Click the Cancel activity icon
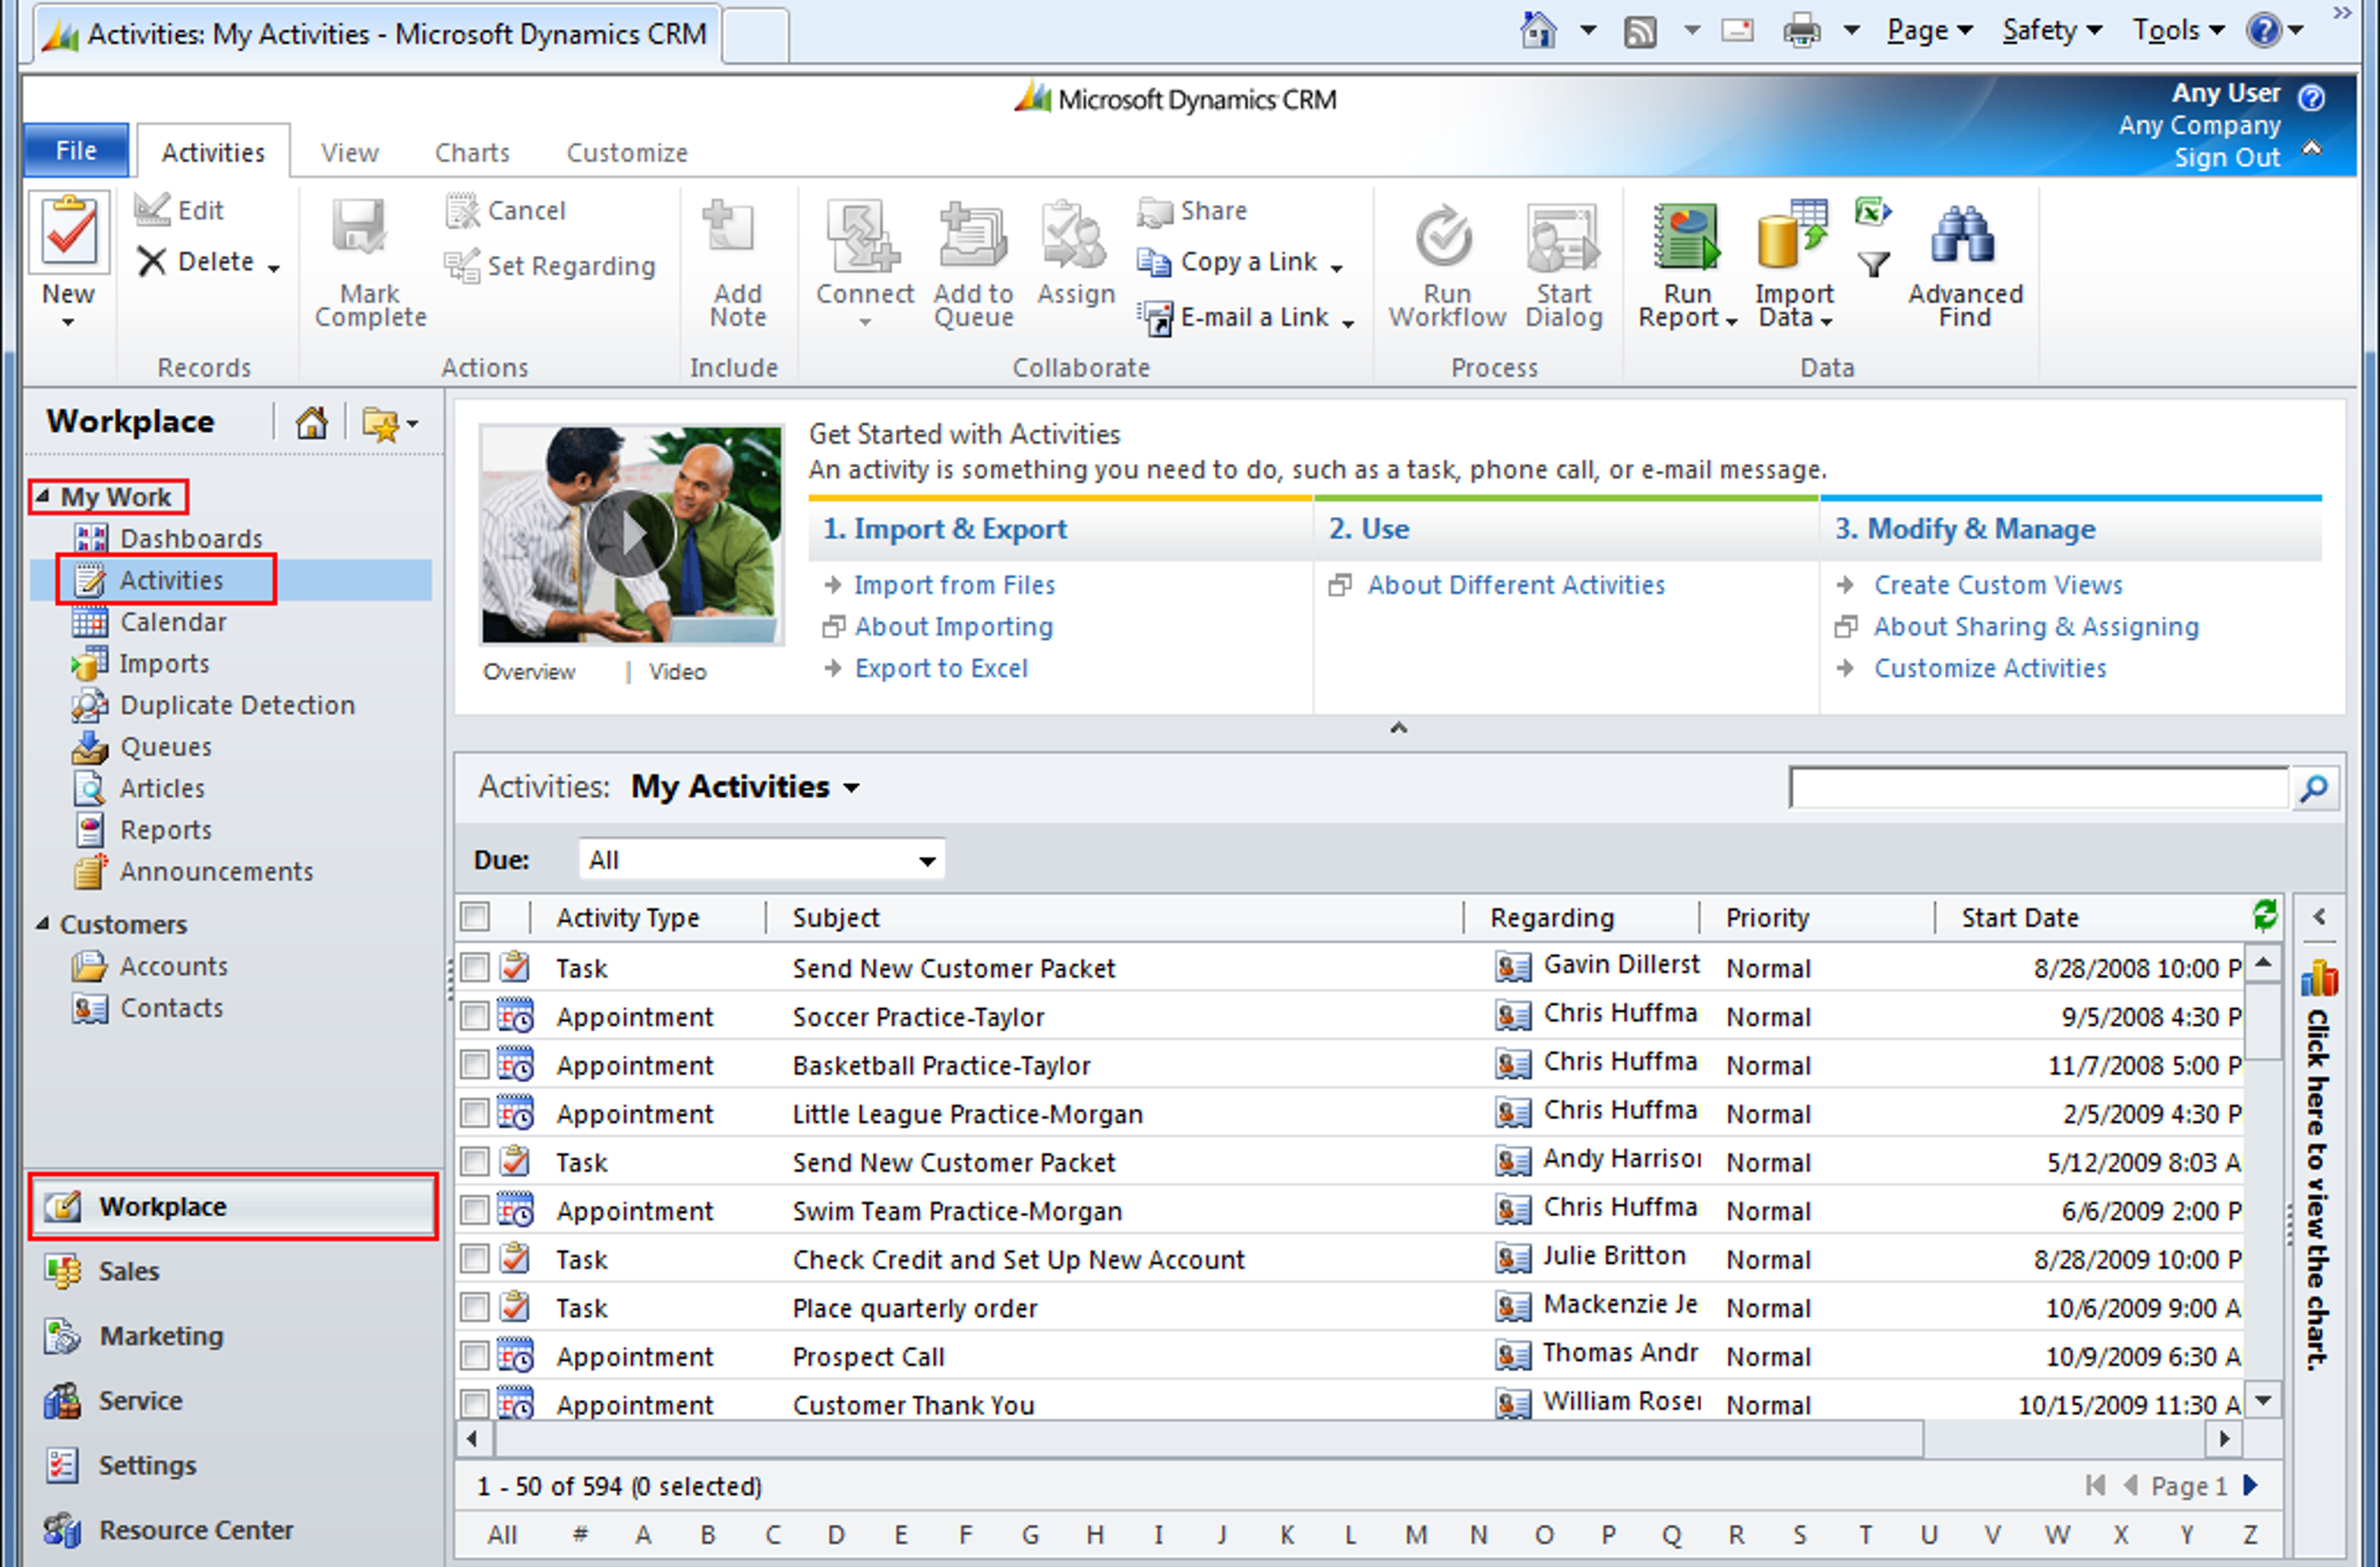This screenshot has height=1567, width=2380. (462, 210)
